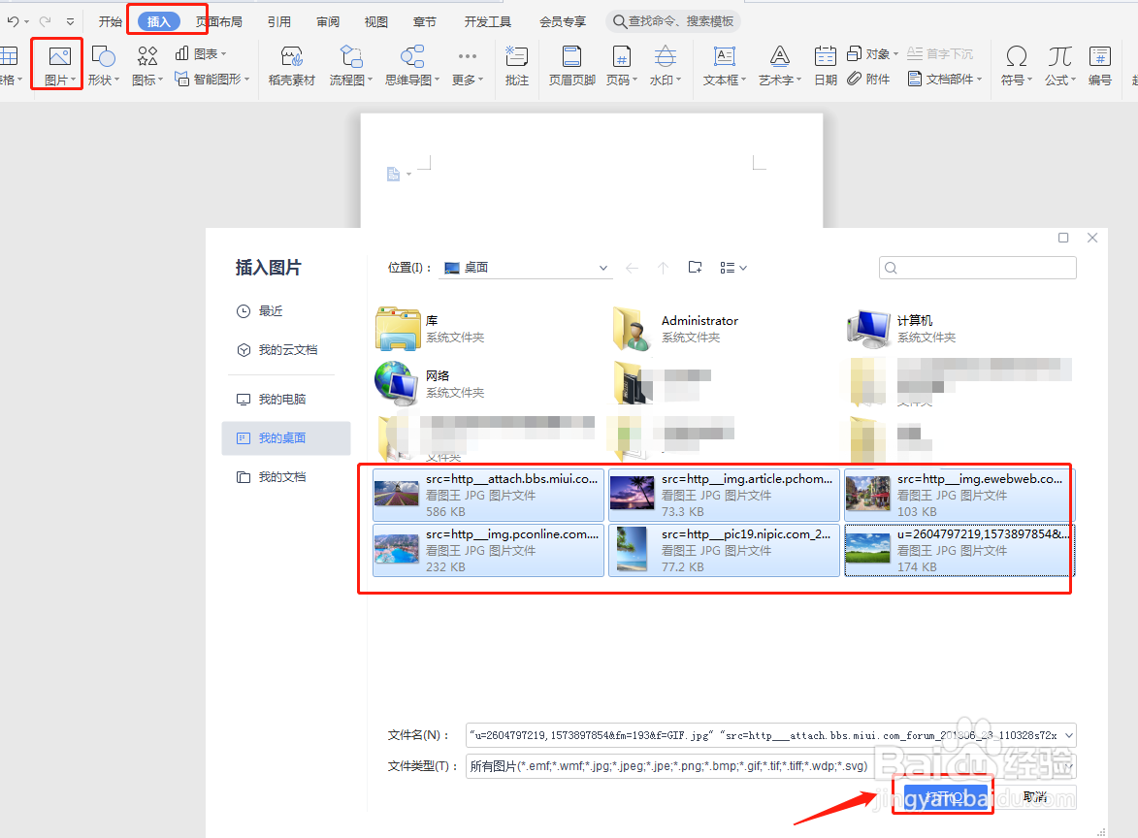Viewport: 1138px width, 838px height.
Task: Switch to the 开始 tab
Action: 111,21
